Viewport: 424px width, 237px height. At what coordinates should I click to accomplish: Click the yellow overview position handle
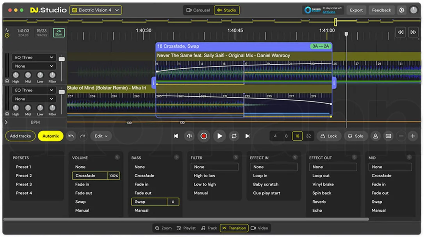tap(335, 22)
